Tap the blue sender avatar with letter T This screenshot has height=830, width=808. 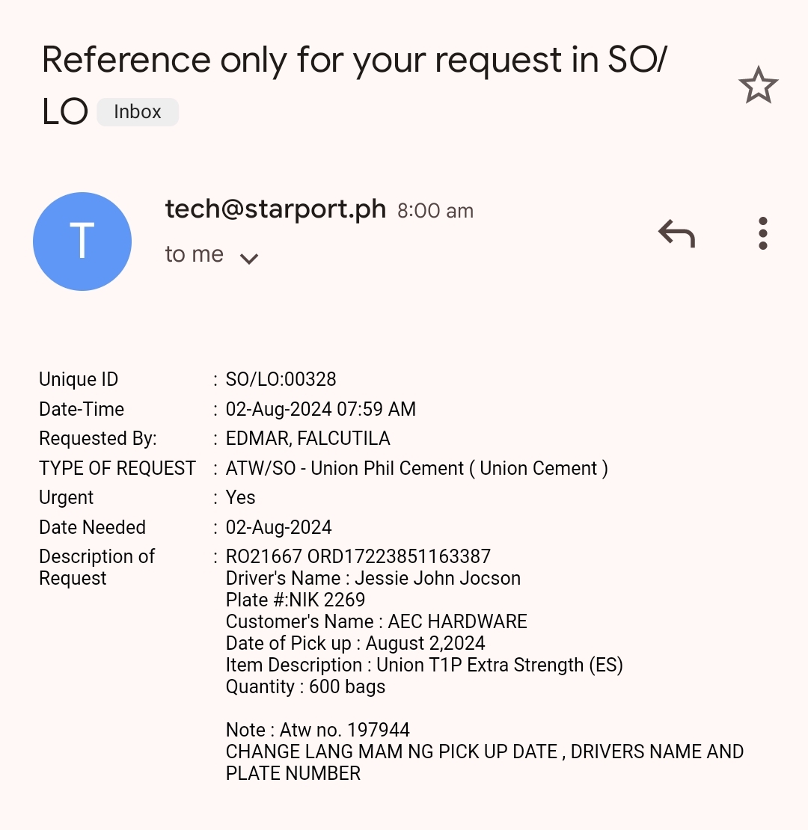click(82, 242)
